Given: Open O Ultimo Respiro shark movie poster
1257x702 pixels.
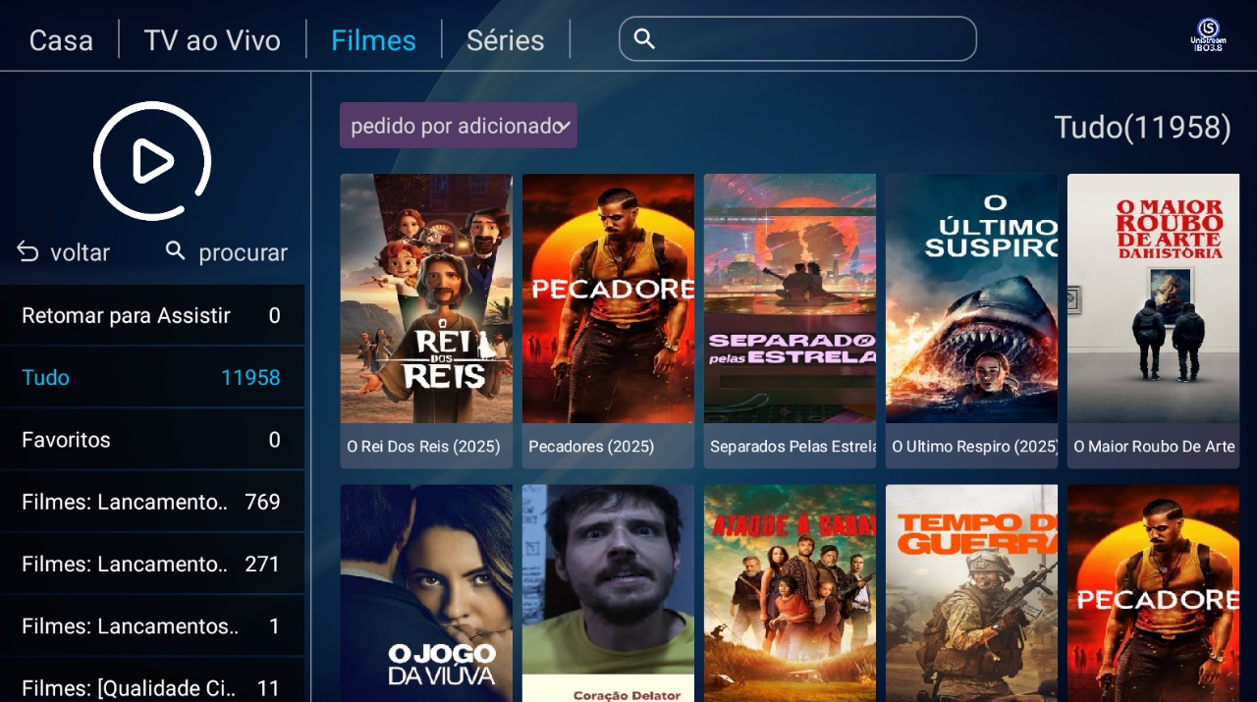Looking at the screenshot, I should [x=971, y=321].
